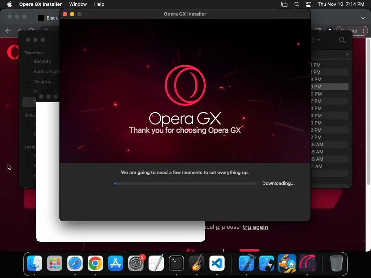Image resolution: width=371 pixels, height=278 pixels.
Task: Launch Safari from the dock
Action: coord(75,263)
